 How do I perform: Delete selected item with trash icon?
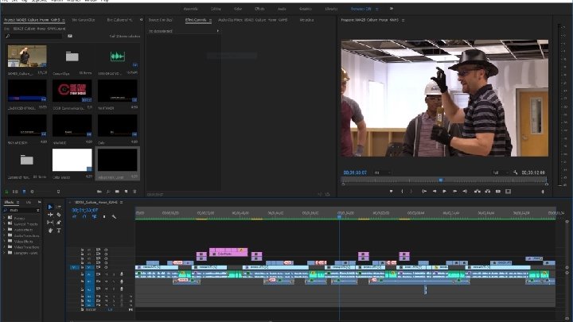point(134,192)
